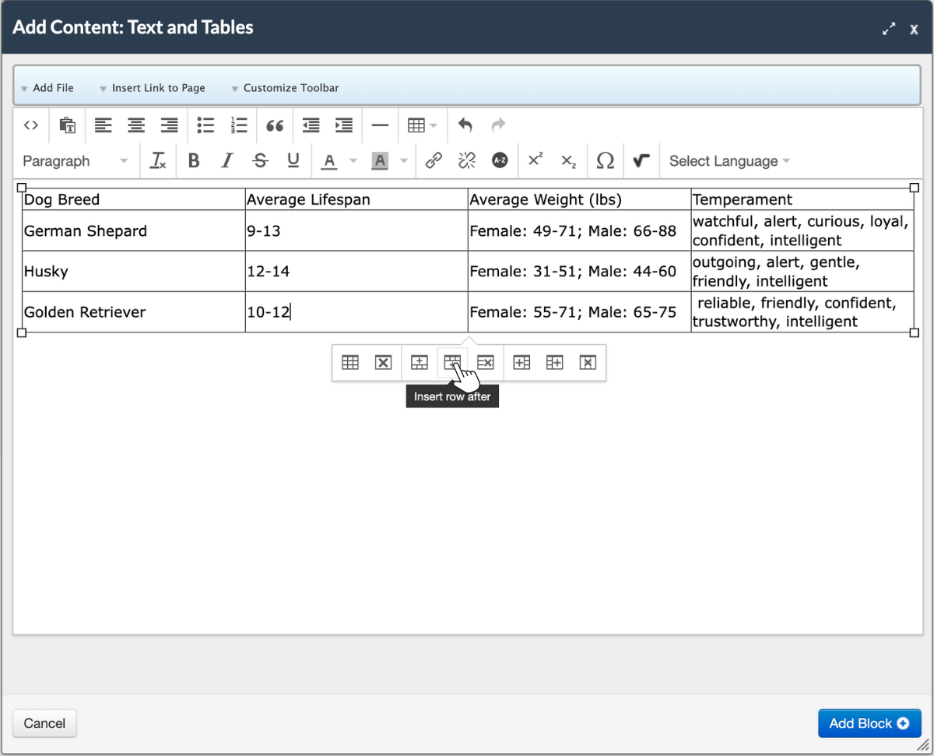Align text right
Screen dimensions: 934x756
point(169,125)
